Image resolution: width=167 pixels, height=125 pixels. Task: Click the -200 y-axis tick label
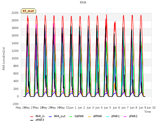(x=15, y=104)
